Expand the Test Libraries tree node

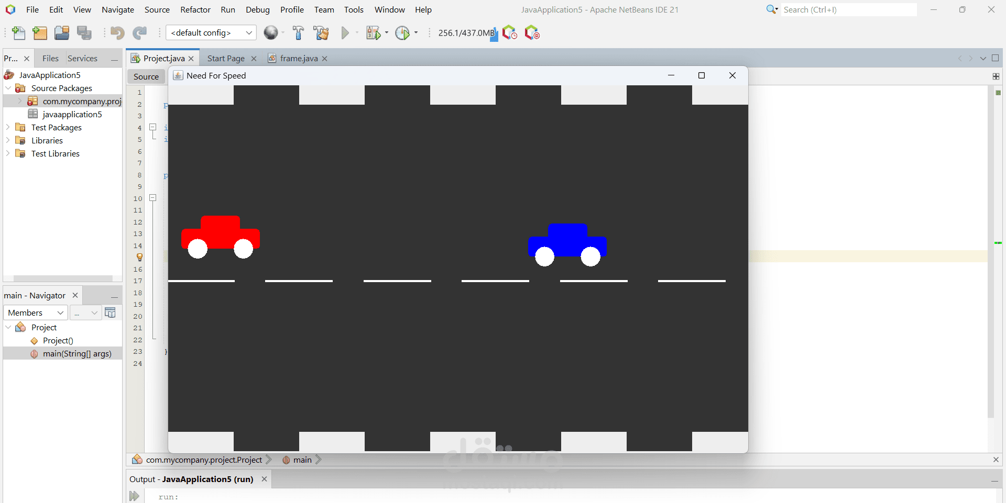(x=8, y=153)
